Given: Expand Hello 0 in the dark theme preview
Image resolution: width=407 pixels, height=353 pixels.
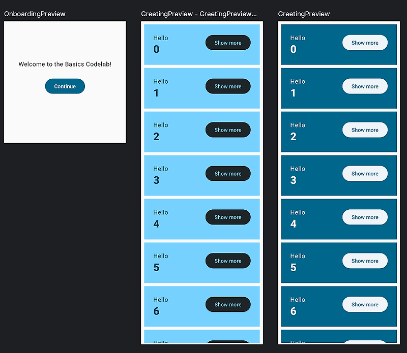Looking at the screenshot, I should coord(365,43).
